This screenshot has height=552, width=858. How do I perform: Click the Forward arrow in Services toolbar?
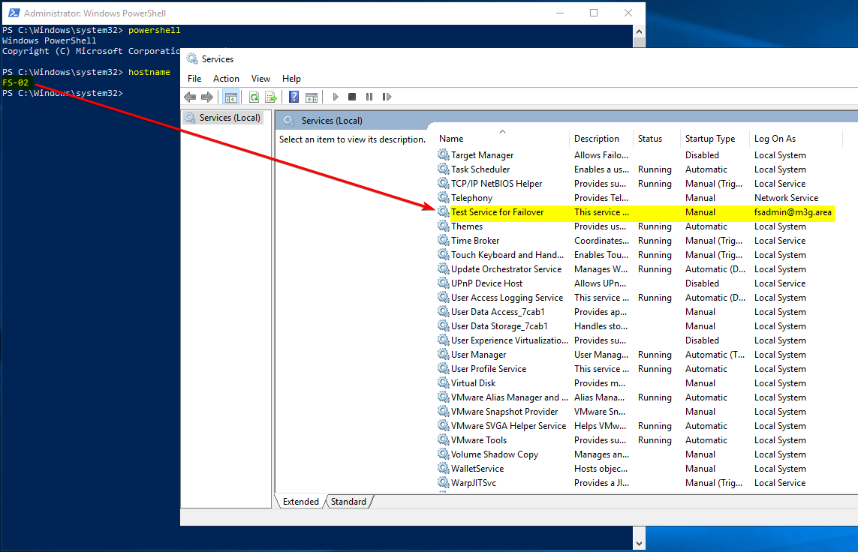coord(207,97)
